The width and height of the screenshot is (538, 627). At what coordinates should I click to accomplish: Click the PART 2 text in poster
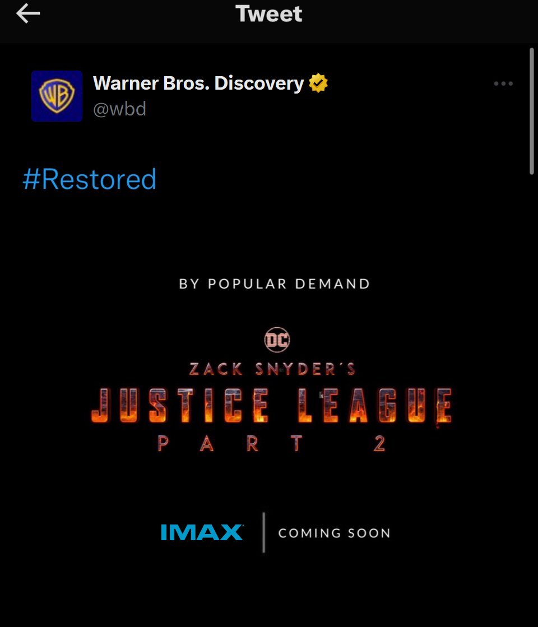pos(272,443)
